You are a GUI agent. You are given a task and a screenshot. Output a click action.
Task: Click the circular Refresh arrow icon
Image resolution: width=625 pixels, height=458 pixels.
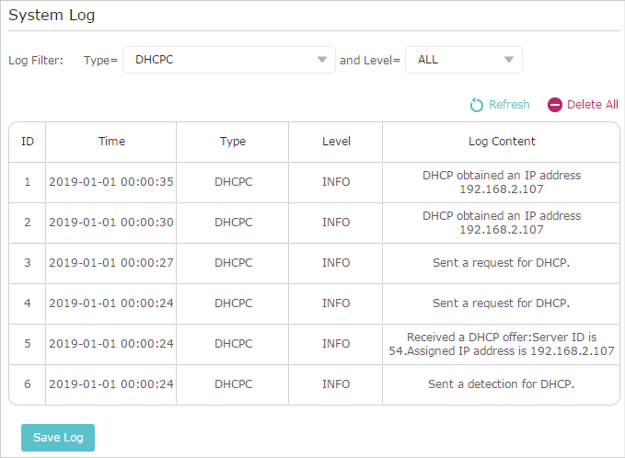point(476,105)
